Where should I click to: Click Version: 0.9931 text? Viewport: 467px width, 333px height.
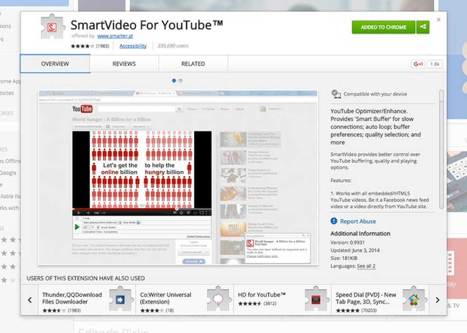(347, 242)
